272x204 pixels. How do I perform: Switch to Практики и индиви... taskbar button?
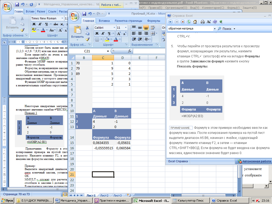112,201
